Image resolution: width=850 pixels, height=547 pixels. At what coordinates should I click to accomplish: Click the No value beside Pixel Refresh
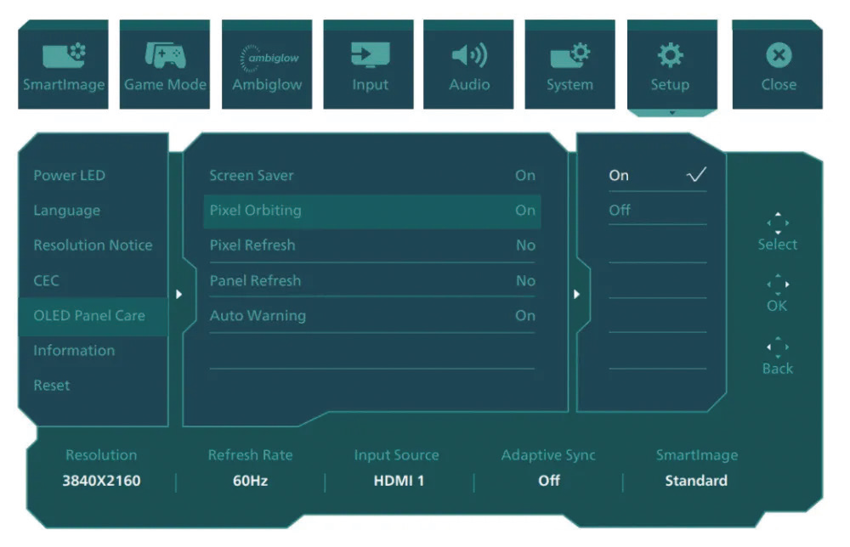[x=526, y=245]
